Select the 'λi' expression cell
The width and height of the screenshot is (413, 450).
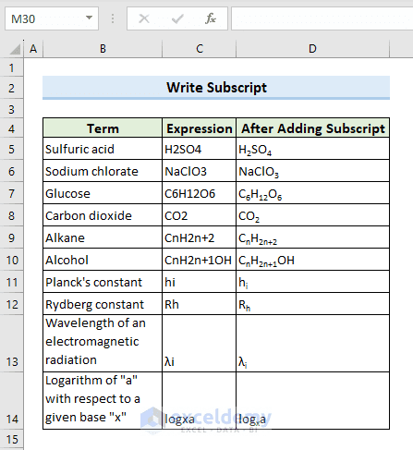coord(200,344)
